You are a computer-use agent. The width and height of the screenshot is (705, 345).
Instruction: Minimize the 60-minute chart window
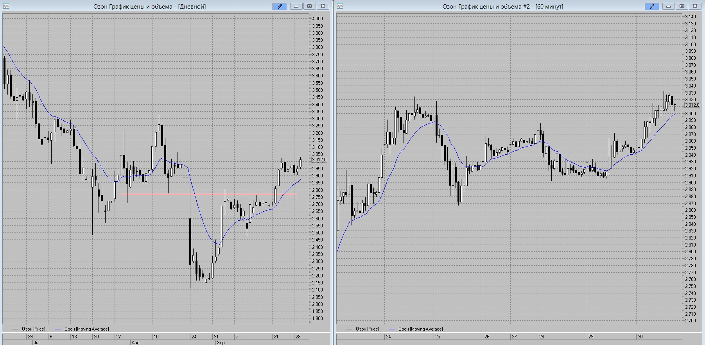click(x=669, y=6)
